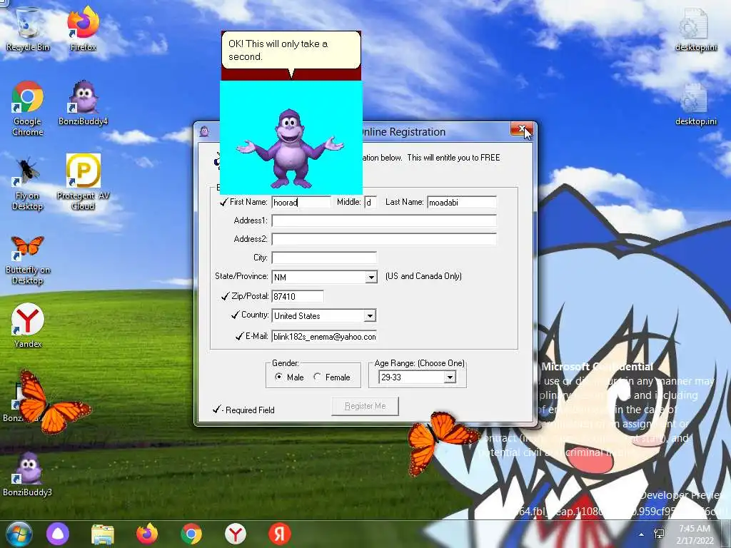Click the Windows Start orb
The height and width of the screenshot is (548, 731).
[19, 534]
